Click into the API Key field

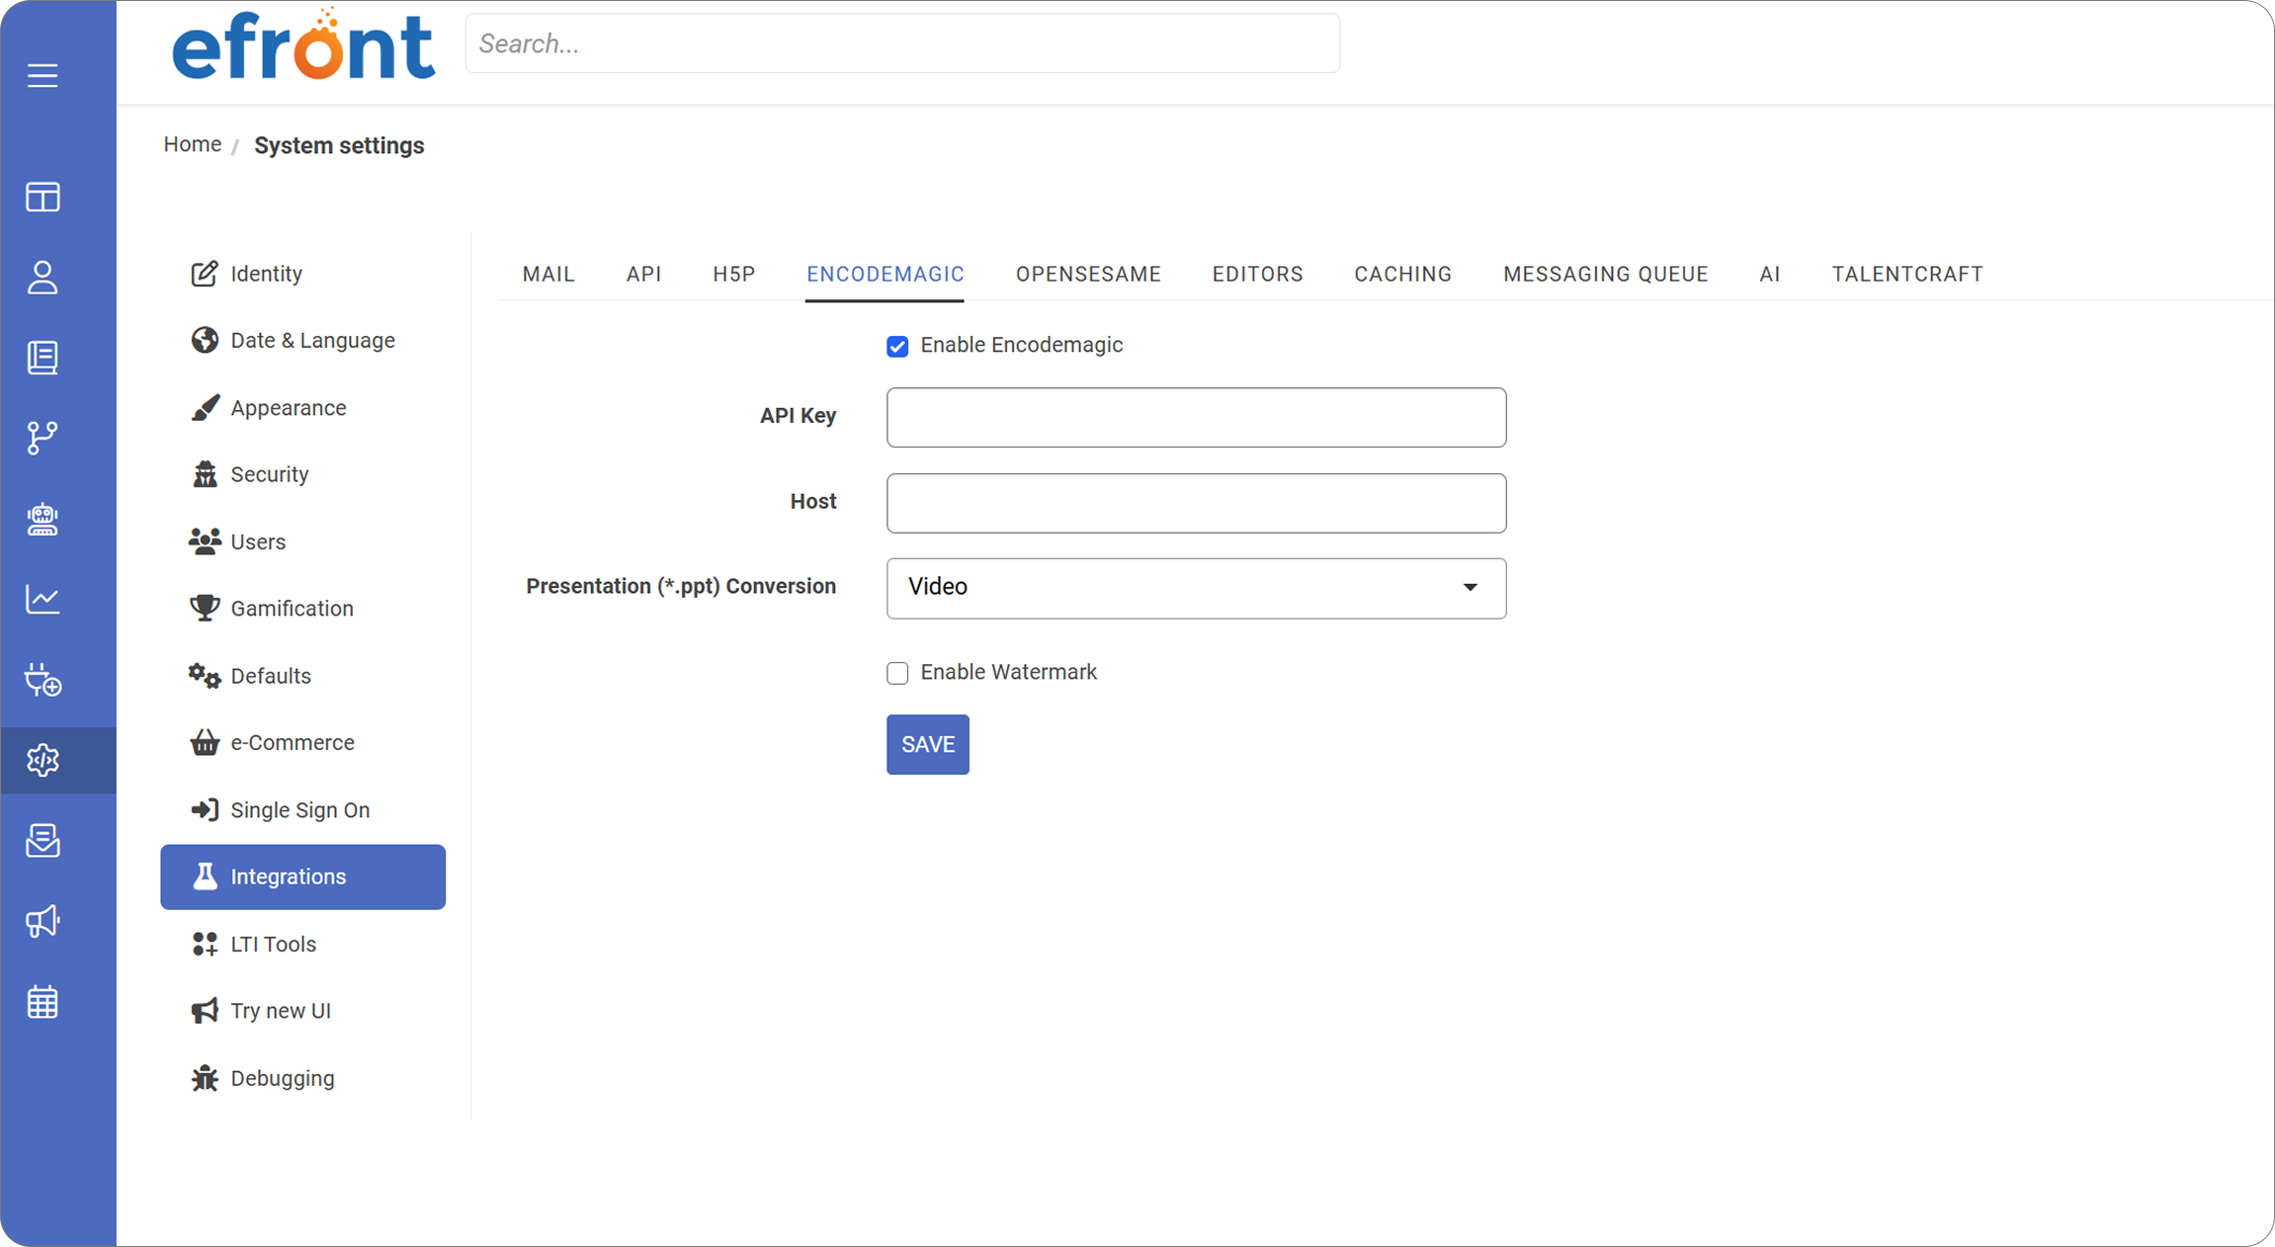1196,417
